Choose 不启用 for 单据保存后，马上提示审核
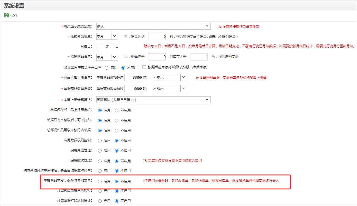This screenshot has width=357, height=206. [116, 110]
